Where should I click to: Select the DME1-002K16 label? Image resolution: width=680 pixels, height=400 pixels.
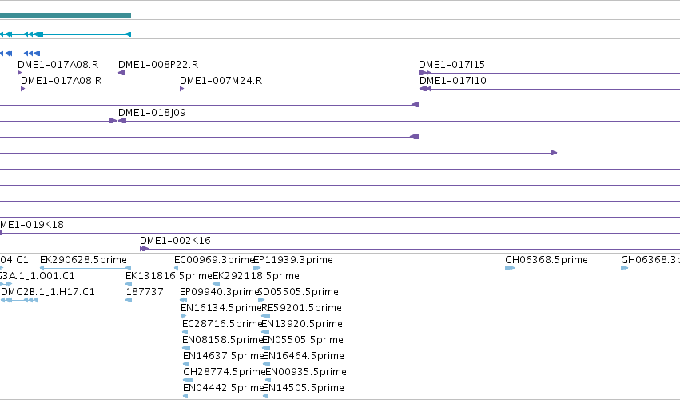pos(175,241)
